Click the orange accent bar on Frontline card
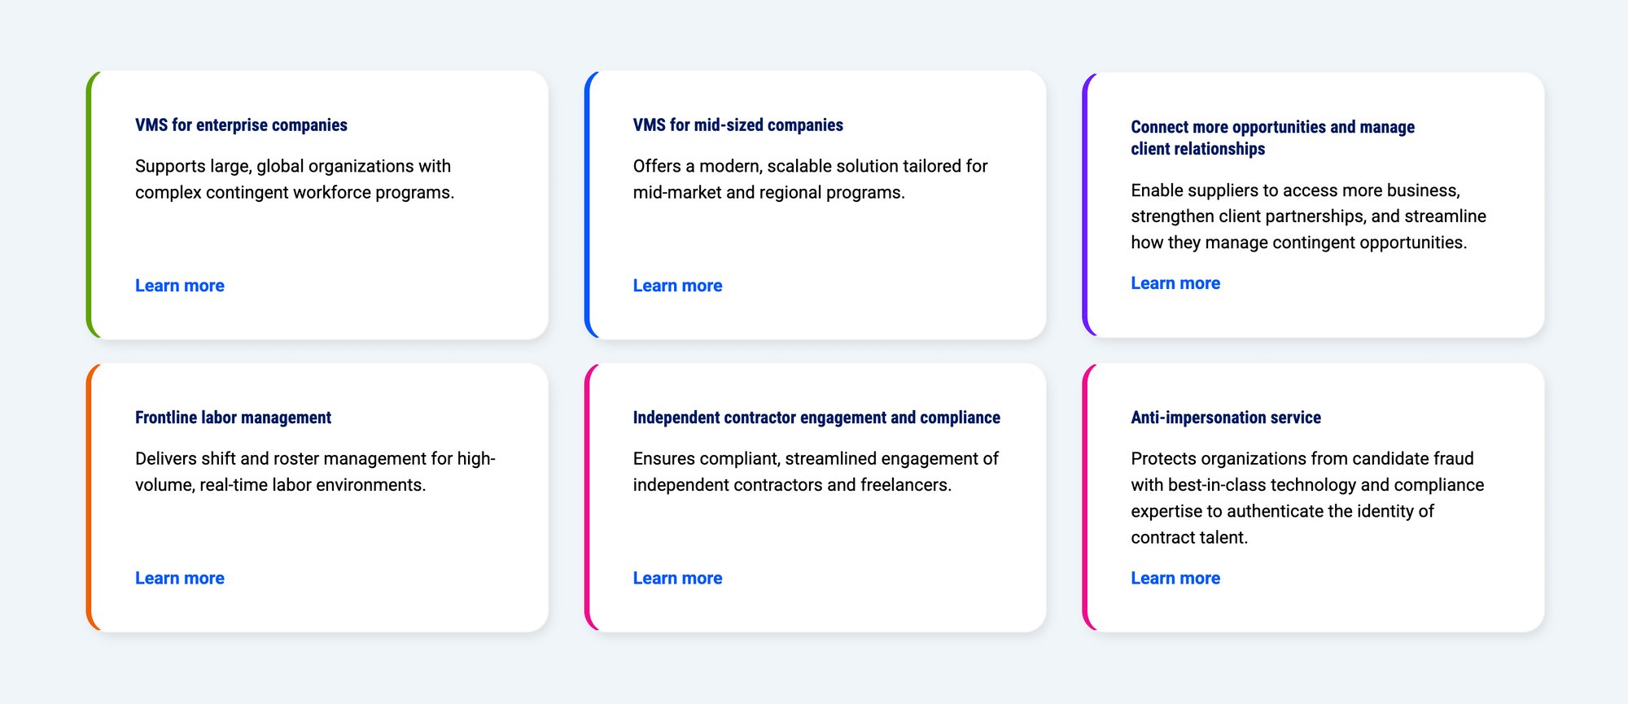 pos(89,496)
